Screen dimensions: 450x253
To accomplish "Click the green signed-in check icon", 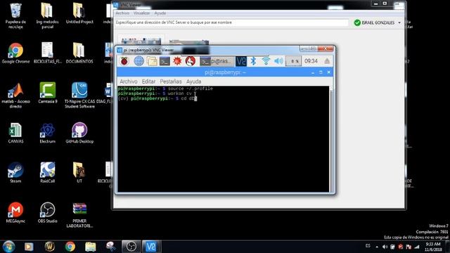I will [x=357, y=22].
